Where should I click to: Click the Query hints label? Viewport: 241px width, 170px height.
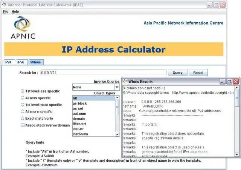click(x=35, y=142)
